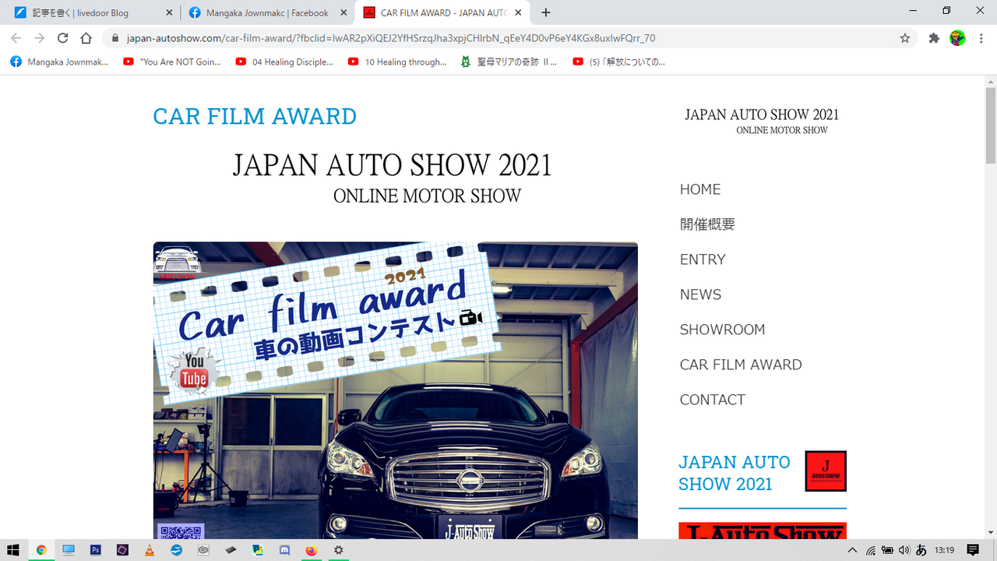Viewport: 997px width, 561px height.
Task: Click the CAR FILM AWARD page heading
Action: pos(255,116)
